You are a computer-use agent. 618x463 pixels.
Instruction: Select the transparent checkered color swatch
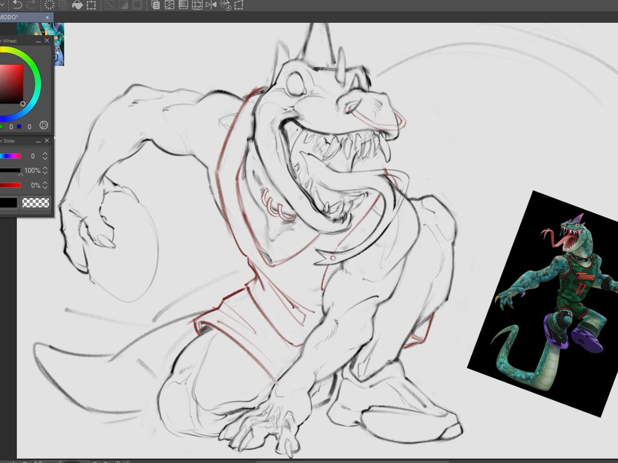[x=36, y=203]
